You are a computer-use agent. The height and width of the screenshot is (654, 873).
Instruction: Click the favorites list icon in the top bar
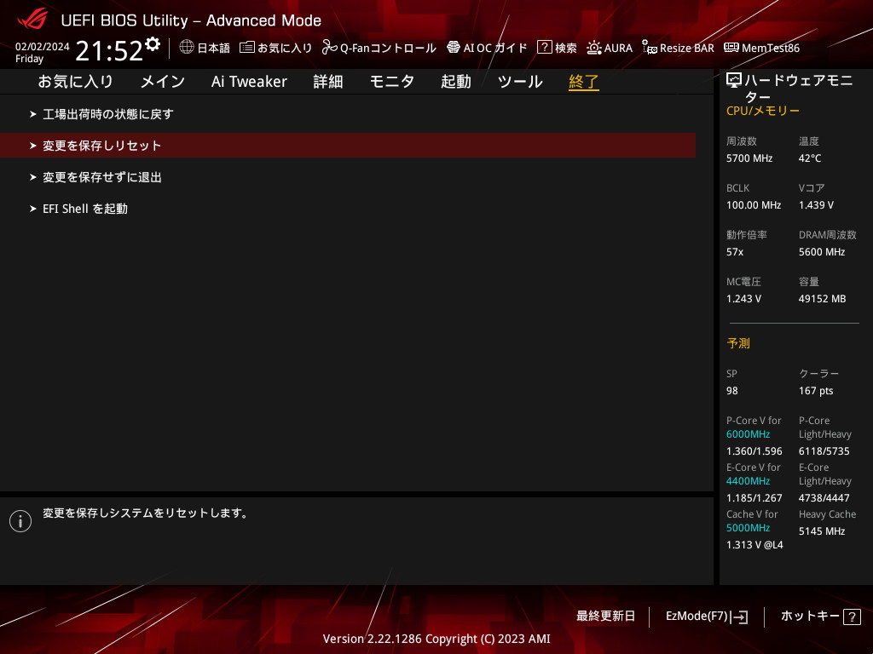[x=247, y=48]
